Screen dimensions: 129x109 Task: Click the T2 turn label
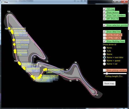click(x=35, y=57)
